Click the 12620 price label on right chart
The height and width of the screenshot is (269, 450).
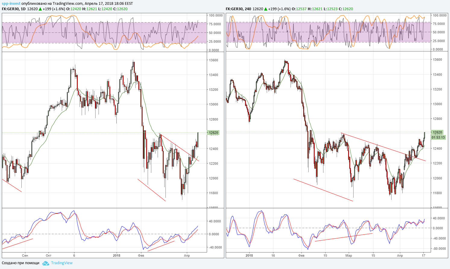(x=437, y=132)
